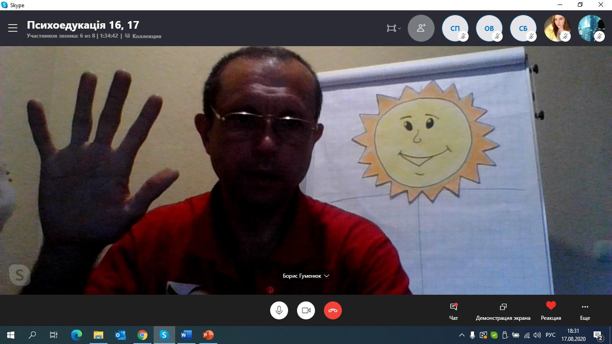Open Wi-Fi network tray icon
Viewport: 612px width, 344px height.
[527, 335]
